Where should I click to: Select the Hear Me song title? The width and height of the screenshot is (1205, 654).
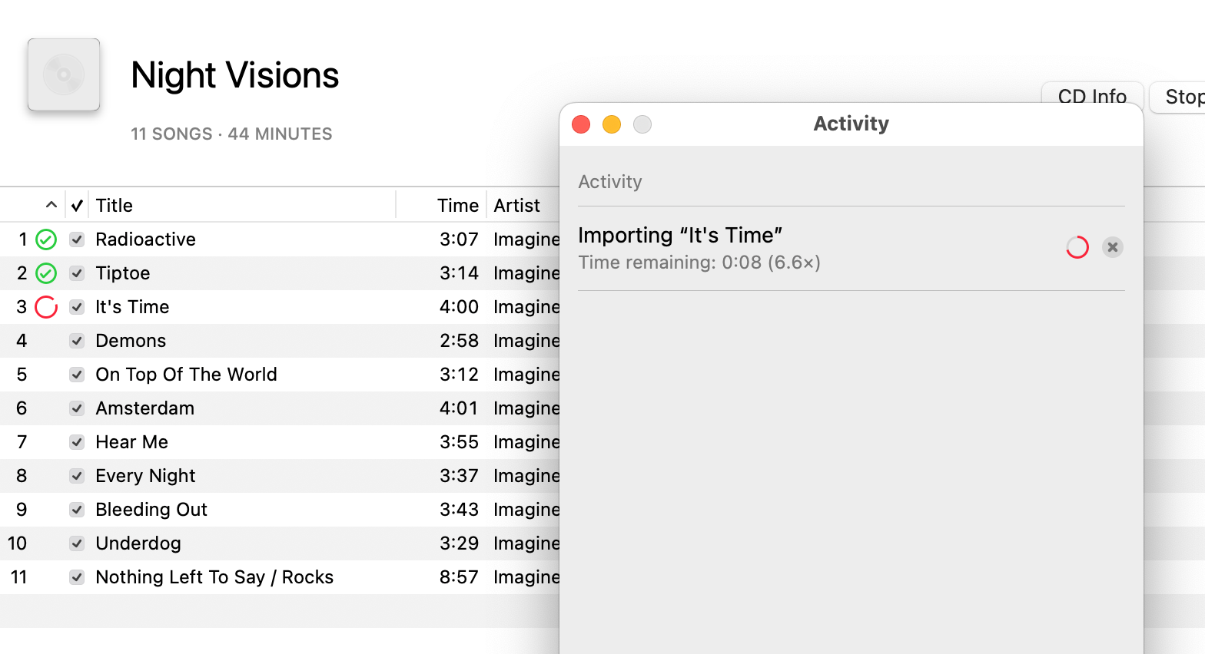131,442
